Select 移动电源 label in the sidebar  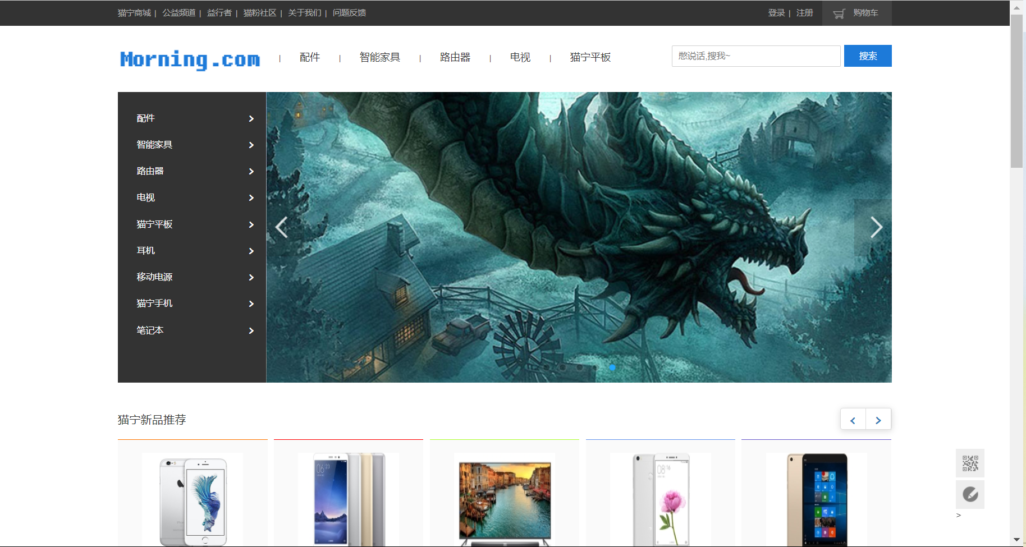pos(155,277)
